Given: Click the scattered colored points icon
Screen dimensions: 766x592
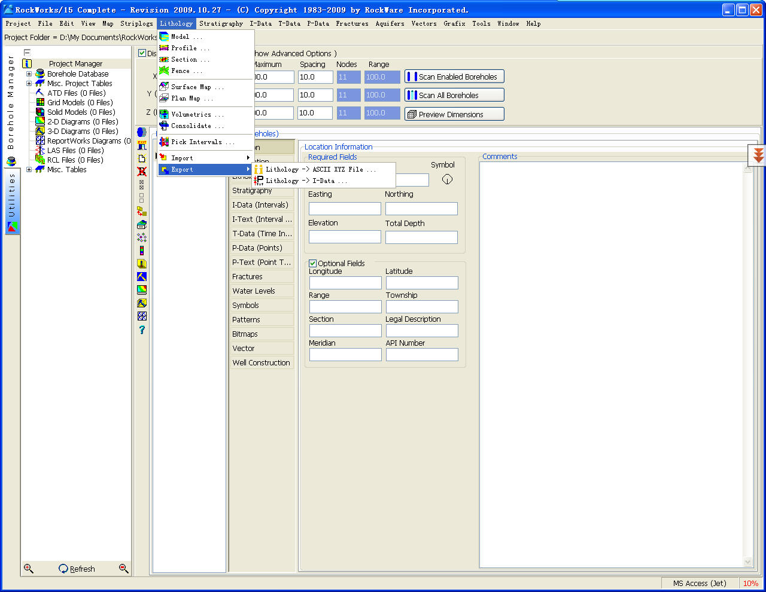Looking at the screenshot, I should [x=142, y=237].
